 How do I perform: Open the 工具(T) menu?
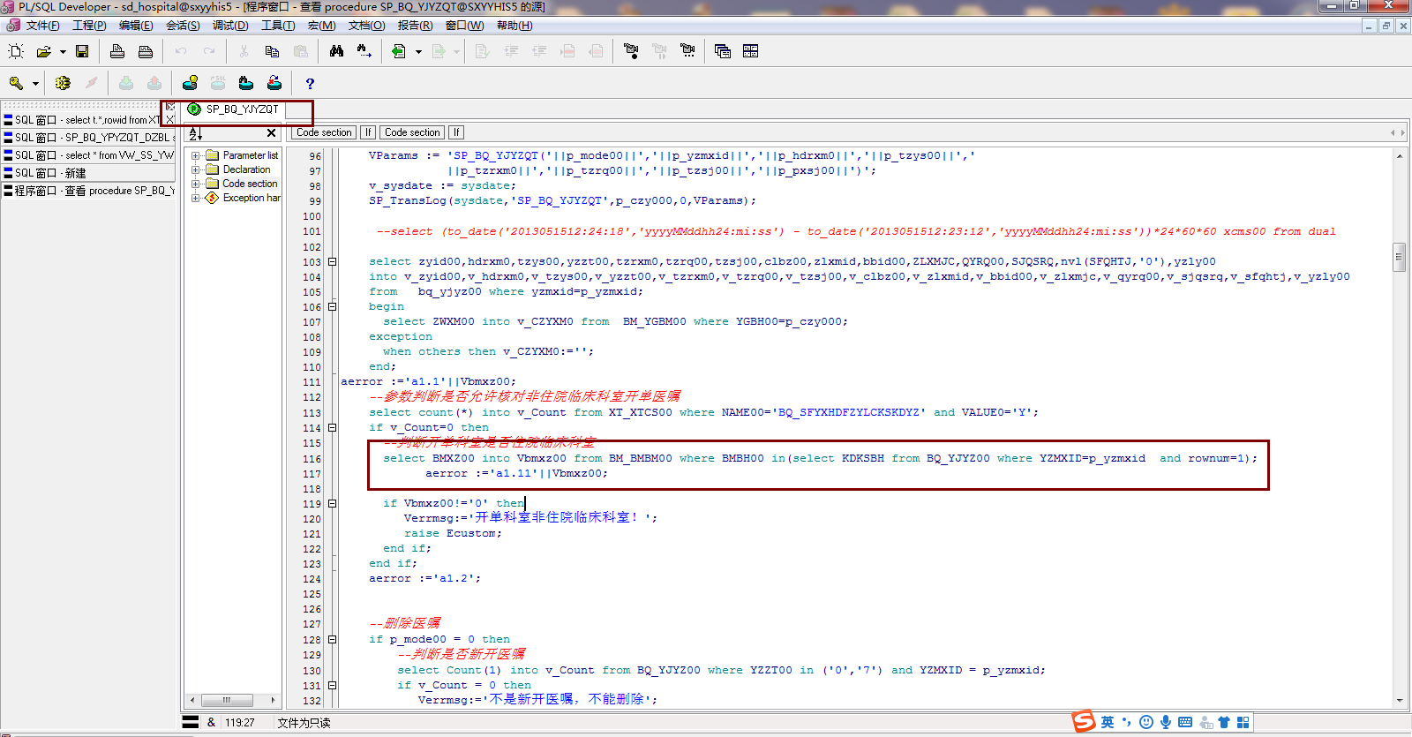pos(277,26)
